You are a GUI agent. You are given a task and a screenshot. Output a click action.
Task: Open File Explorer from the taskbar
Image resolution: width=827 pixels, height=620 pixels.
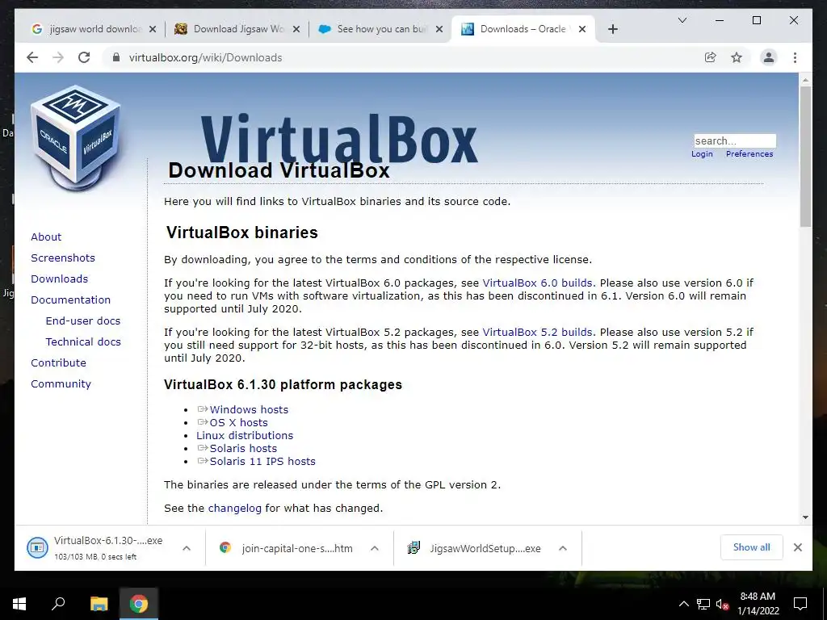(99, 604)
